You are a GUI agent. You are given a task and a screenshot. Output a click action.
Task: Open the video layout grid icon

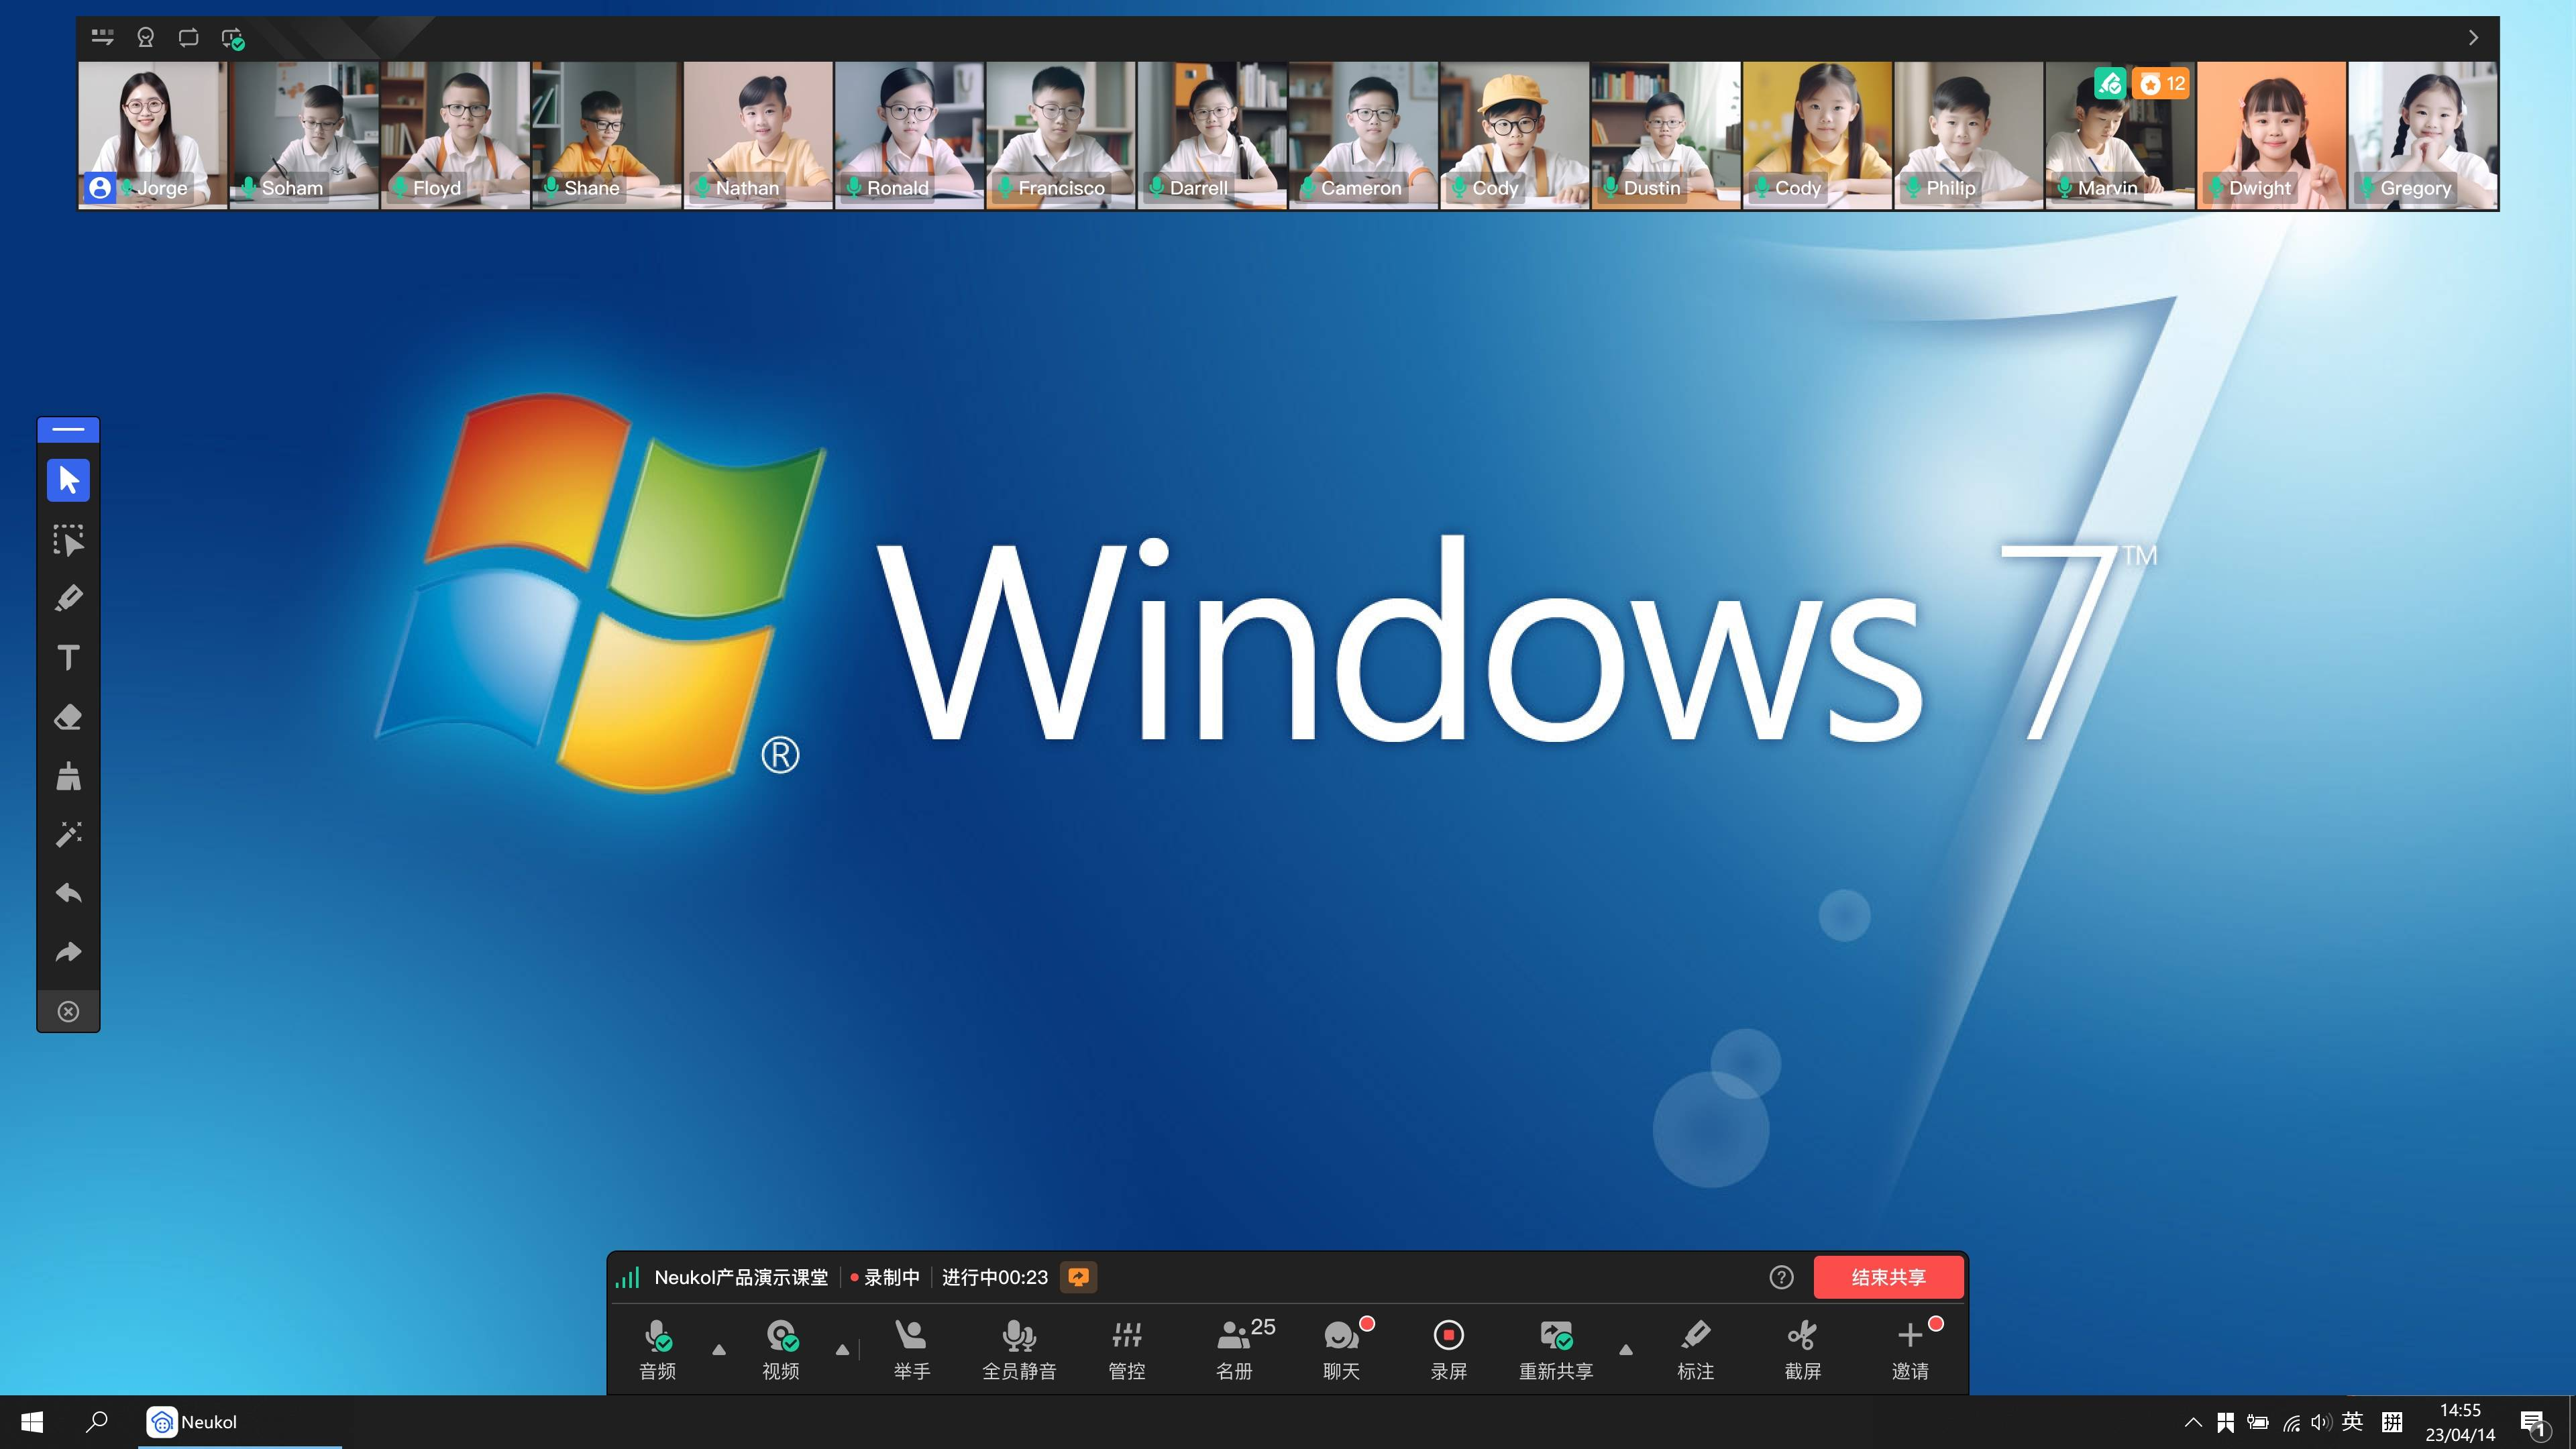(102, 38)
